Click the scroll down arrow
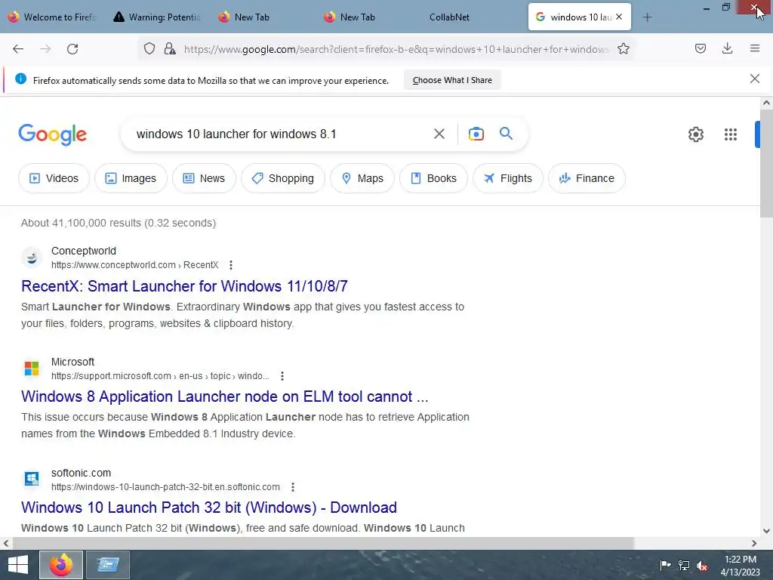The width and height of the screenshot is (773, 580). 766,531
